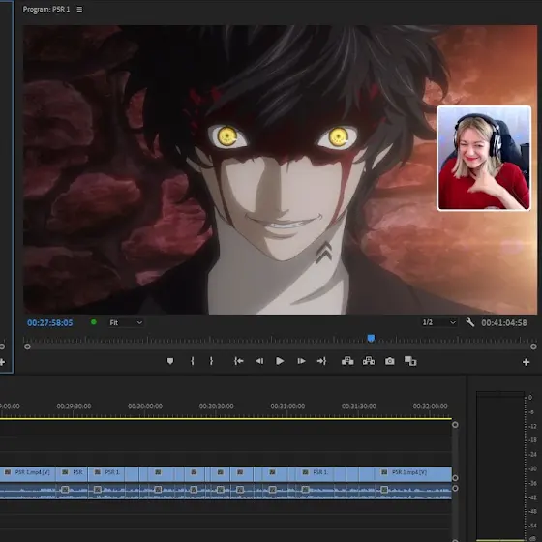Open Button Editor plus in the left panel
This screenshot has width=542, height=542.
click(2, 362)
